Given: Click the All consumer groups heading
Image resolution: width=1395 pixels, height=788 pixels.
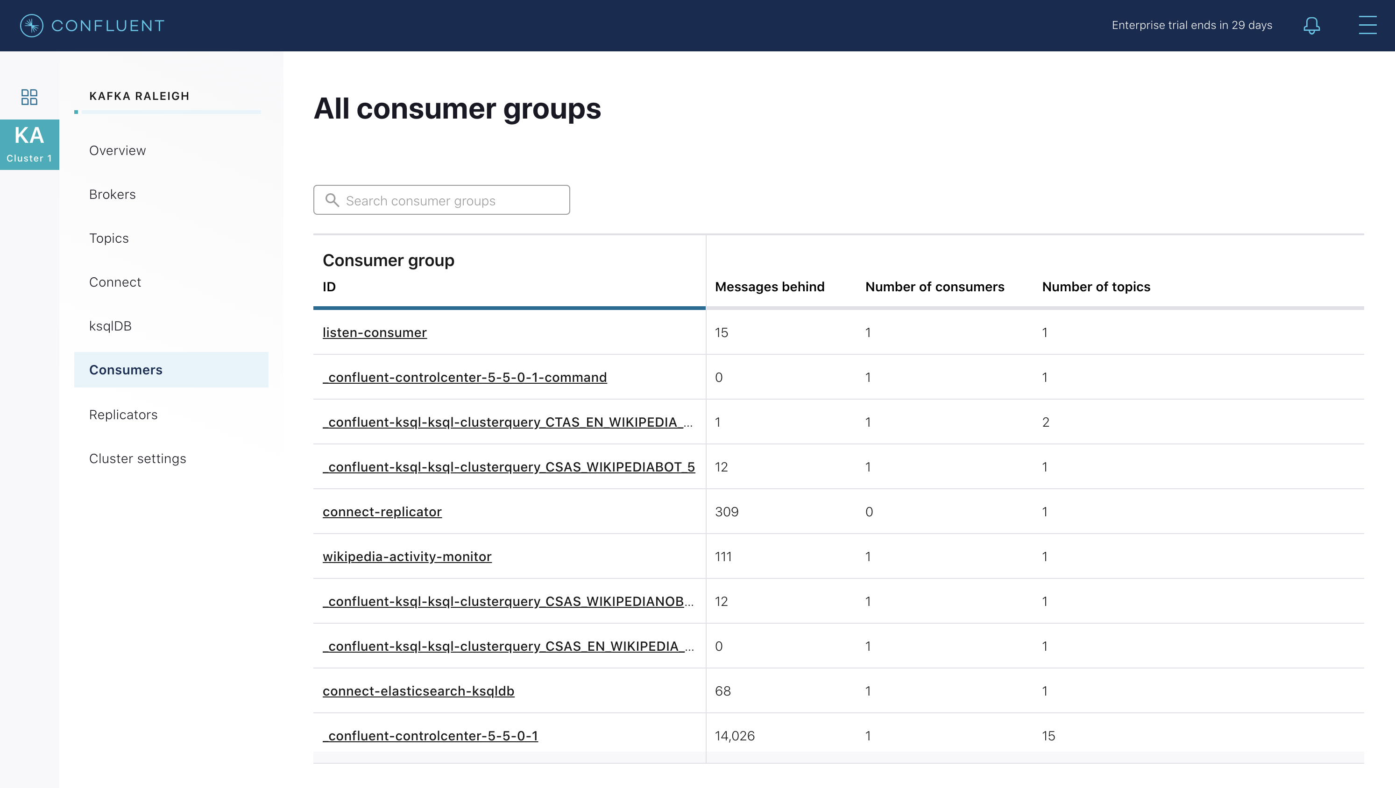Looking at the screenshot, I should 458,109.
